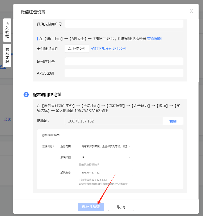Screen dimensions: 203x216
Task: Click the 目前仅支持添加IP hint text
Action: pyautogui.click(x=89, y=164)
